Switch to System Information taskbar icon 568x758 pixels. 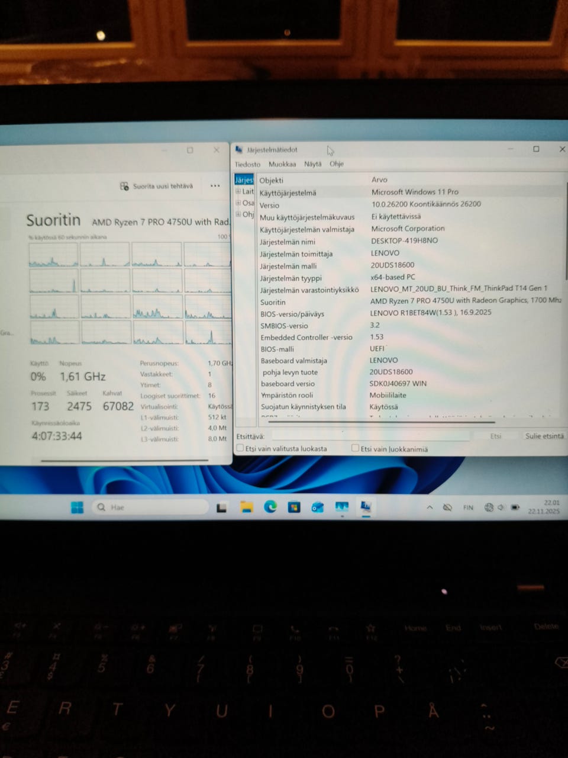(x=366, y=507)
